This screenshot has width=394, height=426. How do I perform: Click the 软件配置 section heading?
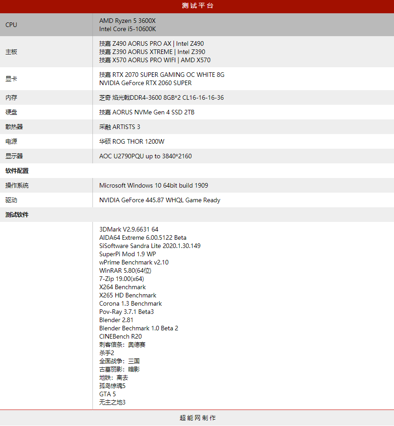click(17, 171)
